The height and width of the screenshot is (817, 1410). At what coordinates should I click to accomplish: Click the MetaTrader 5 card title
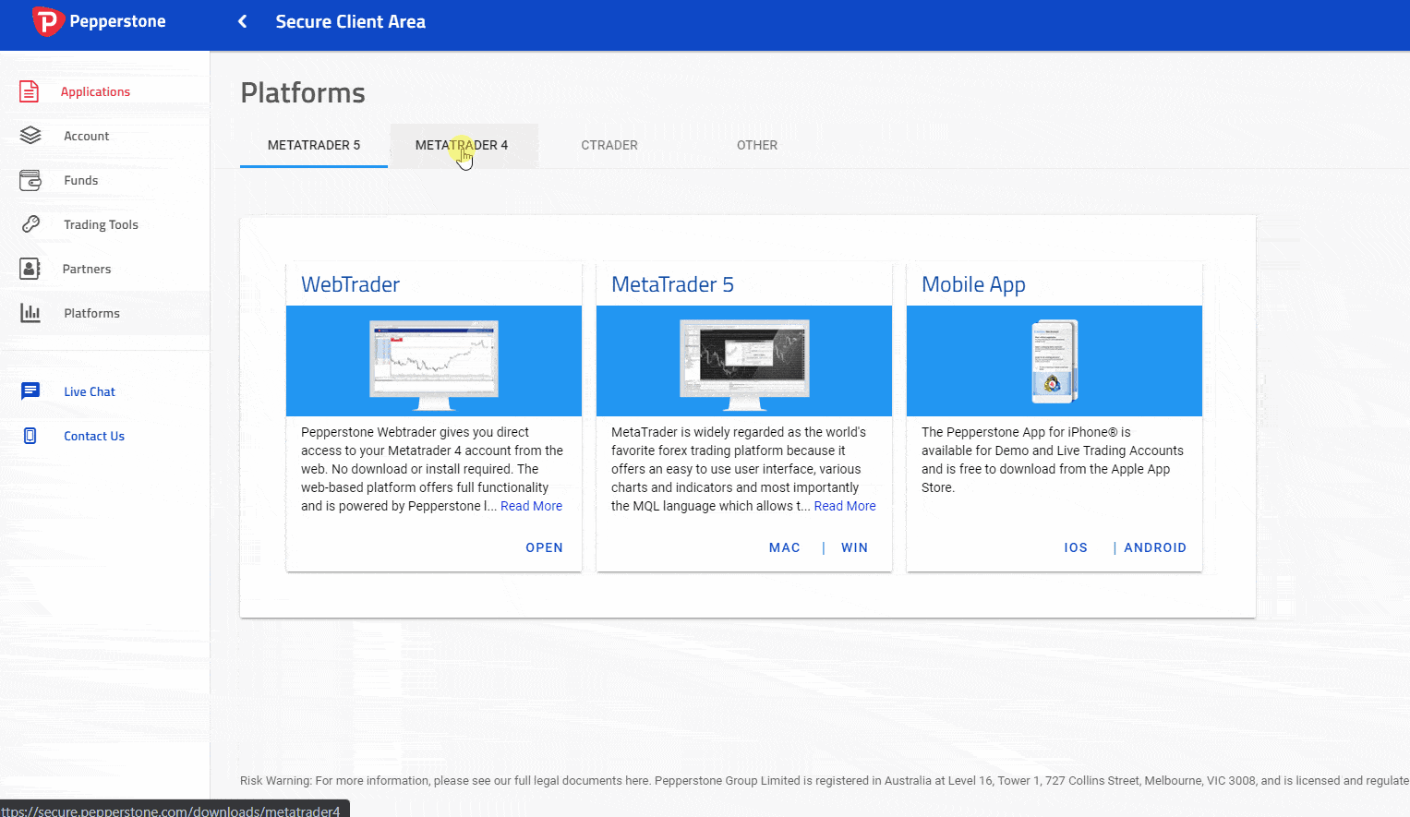(x=672, y=284)
